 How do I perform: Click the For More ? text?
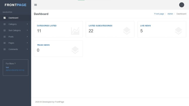coord(11,64)
